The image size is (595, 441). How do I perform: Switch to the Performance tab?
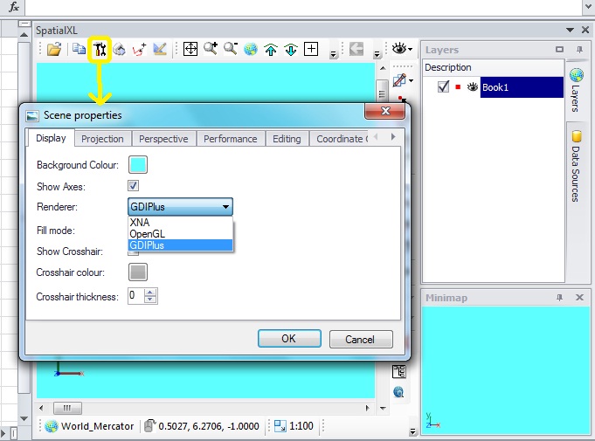(230, 139)
